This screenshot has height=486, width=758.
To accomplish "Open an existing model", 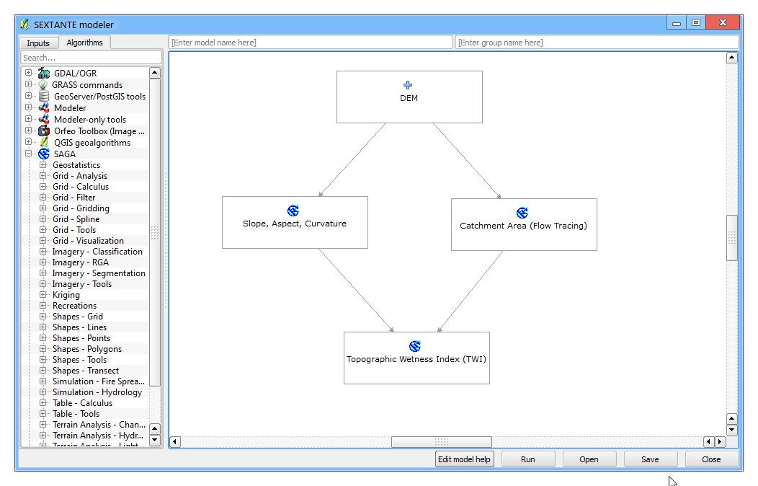I will [x=589, y=459].
